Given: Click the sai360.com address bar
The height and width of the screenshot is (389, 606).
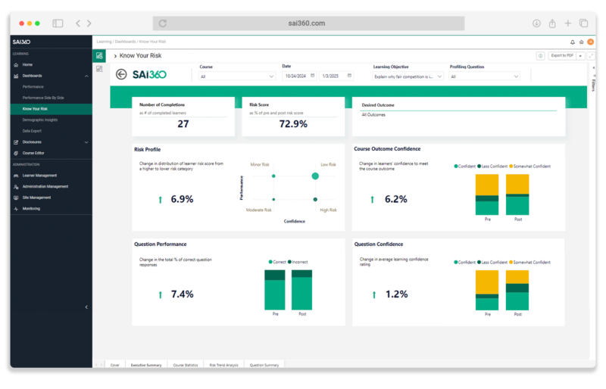Looking at the screenshot, I should point(308,23).
